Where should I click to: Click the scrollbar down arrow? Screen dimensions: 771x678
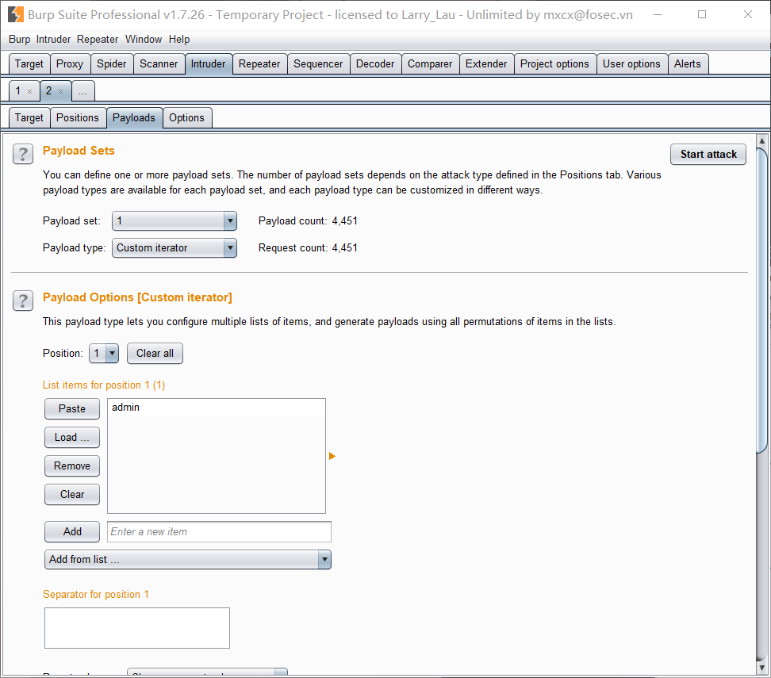click(x=761, y=668)
